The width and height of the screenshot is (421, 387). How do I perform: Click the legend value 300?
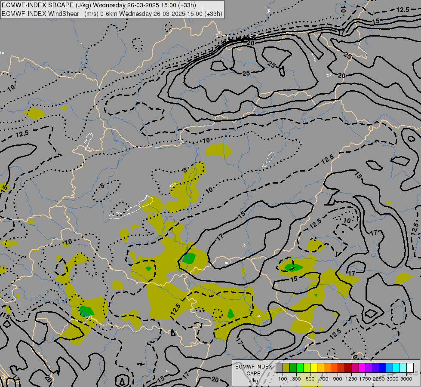click(296, 379)
